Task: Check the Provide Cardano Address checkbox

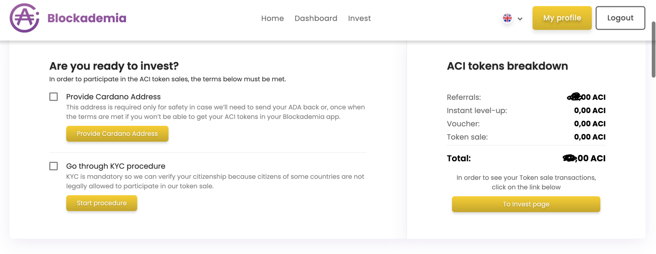Action: [53, 96]
